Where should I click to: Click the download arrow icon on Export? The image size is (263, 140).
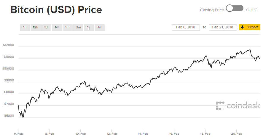(x=242, y=27)
